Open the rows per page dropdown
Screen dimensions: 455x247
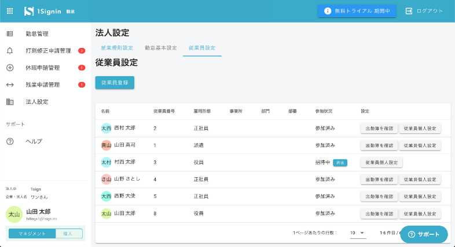point(358,233)
